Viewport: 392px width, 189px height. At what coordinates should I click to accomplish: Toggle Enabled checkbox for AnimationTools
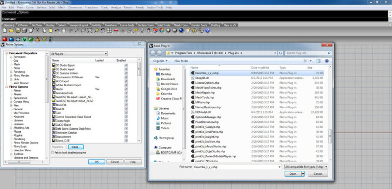[126, 93]
